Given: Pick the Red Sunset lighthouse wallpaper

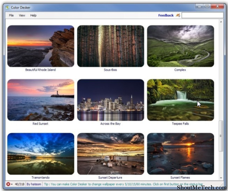Looking at the screenshot, I should click(40, 100).
